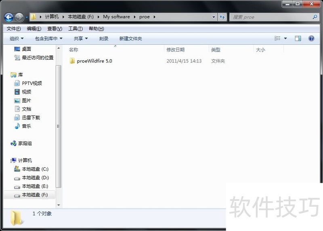Open the 音乐 library
323x231 pixels.
pyautogui.click(x=26, y=126)
